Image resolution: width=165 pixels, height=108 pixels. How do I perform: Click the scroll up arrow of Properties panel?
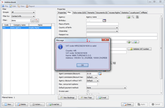coord(161,16)
